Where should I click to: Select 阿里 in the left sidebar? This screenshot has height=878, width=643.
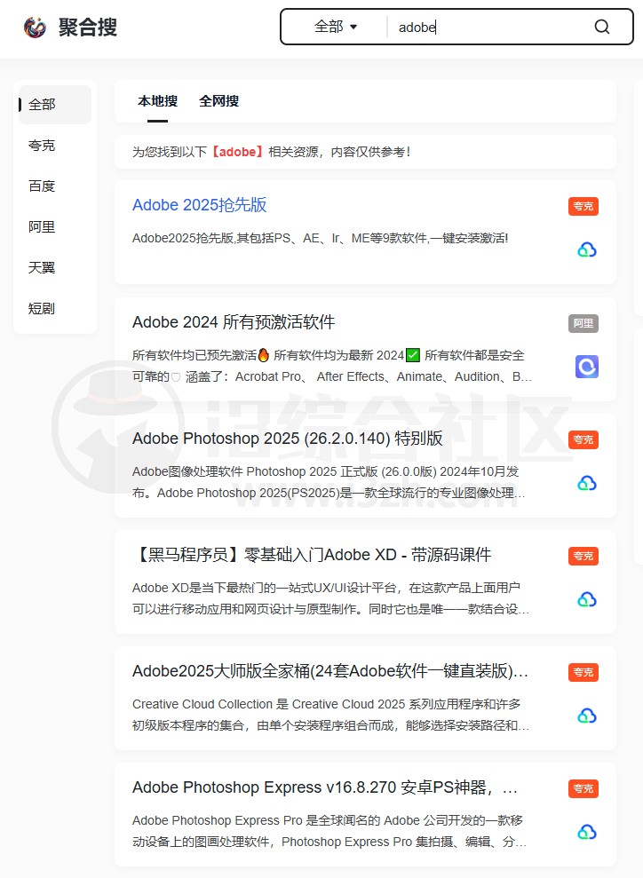(x=42, y=227)
